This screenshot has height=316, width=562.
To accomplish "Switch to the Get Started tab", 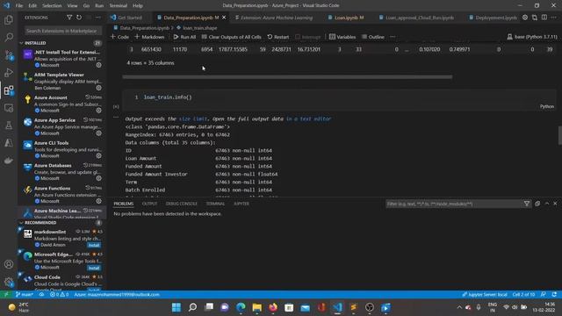I will [x=126, y=18].
